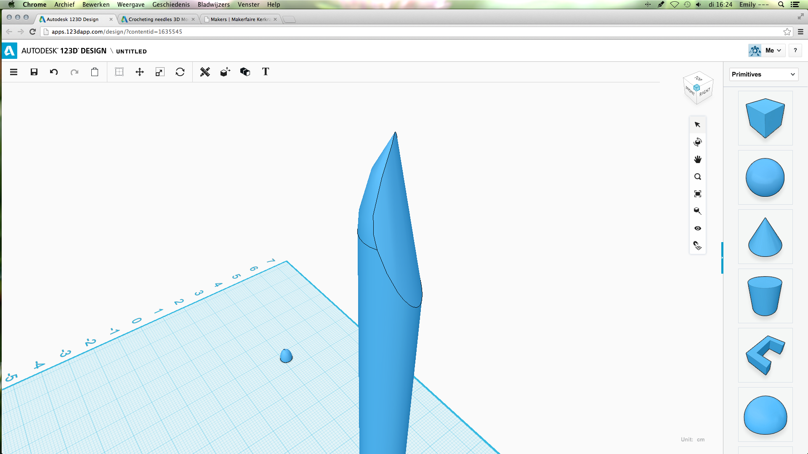Expand the Primitives panel dropdown

tap(794, 74)
